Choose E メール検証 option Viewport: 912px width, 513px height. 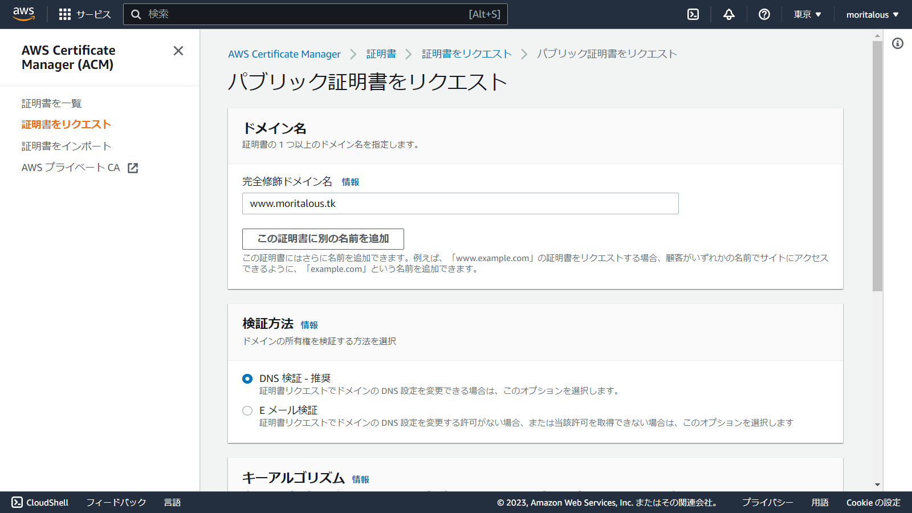[x=247, y=410]
